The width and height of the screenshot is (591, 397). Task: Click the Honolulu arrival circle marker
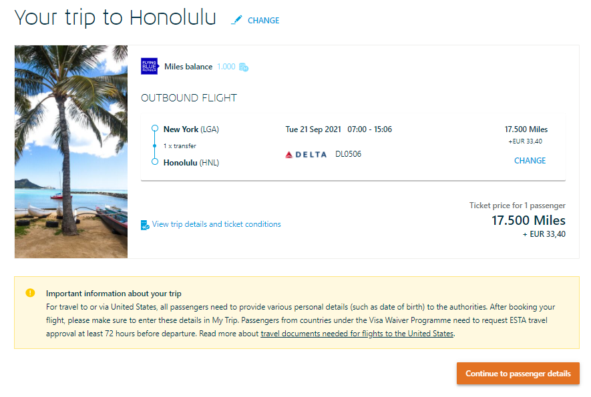pyautogui.click(x=155, y=162)
